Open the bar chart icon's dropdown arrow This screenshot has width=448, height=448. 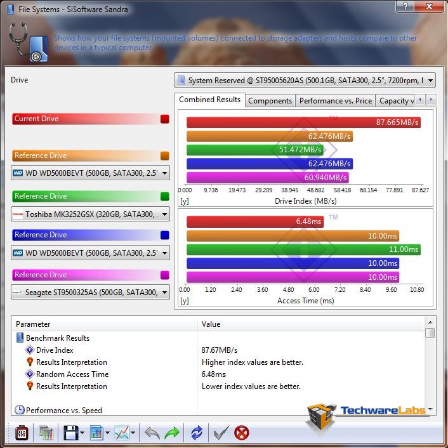(107, 433)
